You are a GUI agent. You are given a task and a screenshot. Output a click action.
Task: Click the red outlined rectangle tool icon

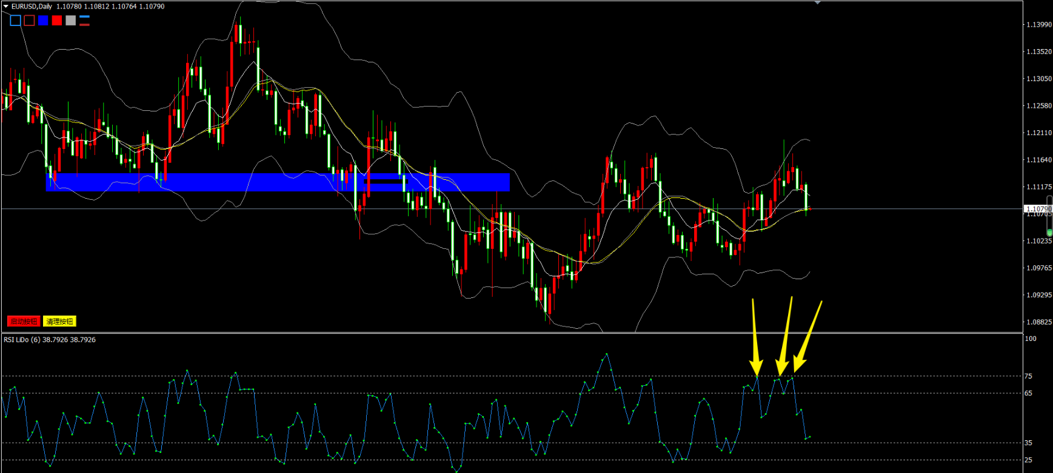point(29,21)
